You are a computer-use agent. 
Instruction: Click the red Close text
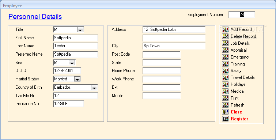237,112
